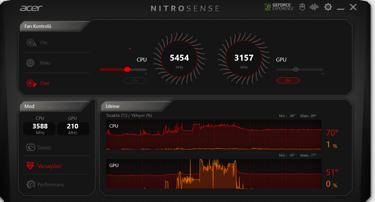
Task: Click the NITROSENSE title text
Action: click(185, 8)
